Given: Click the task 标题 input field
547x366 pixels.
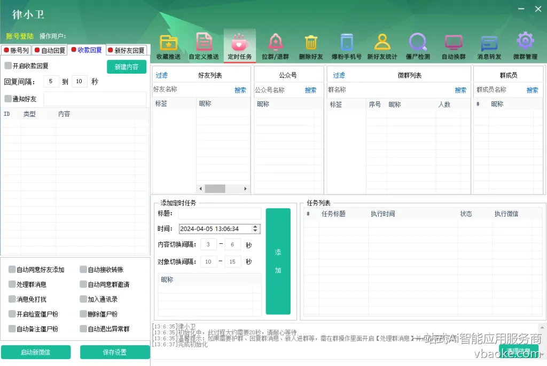Looking at the screenshot, I should click(220, 213).
